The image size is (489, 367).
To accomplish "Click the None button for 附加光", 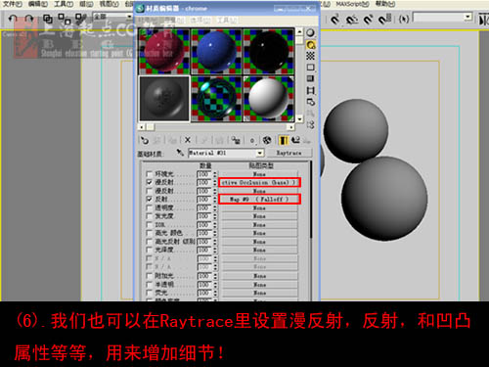I will (x=259, y=276).
